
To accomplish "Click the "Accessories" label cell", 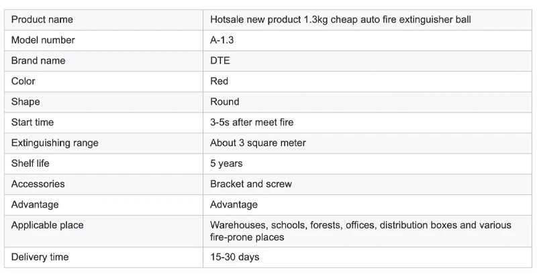I will 38,184.
